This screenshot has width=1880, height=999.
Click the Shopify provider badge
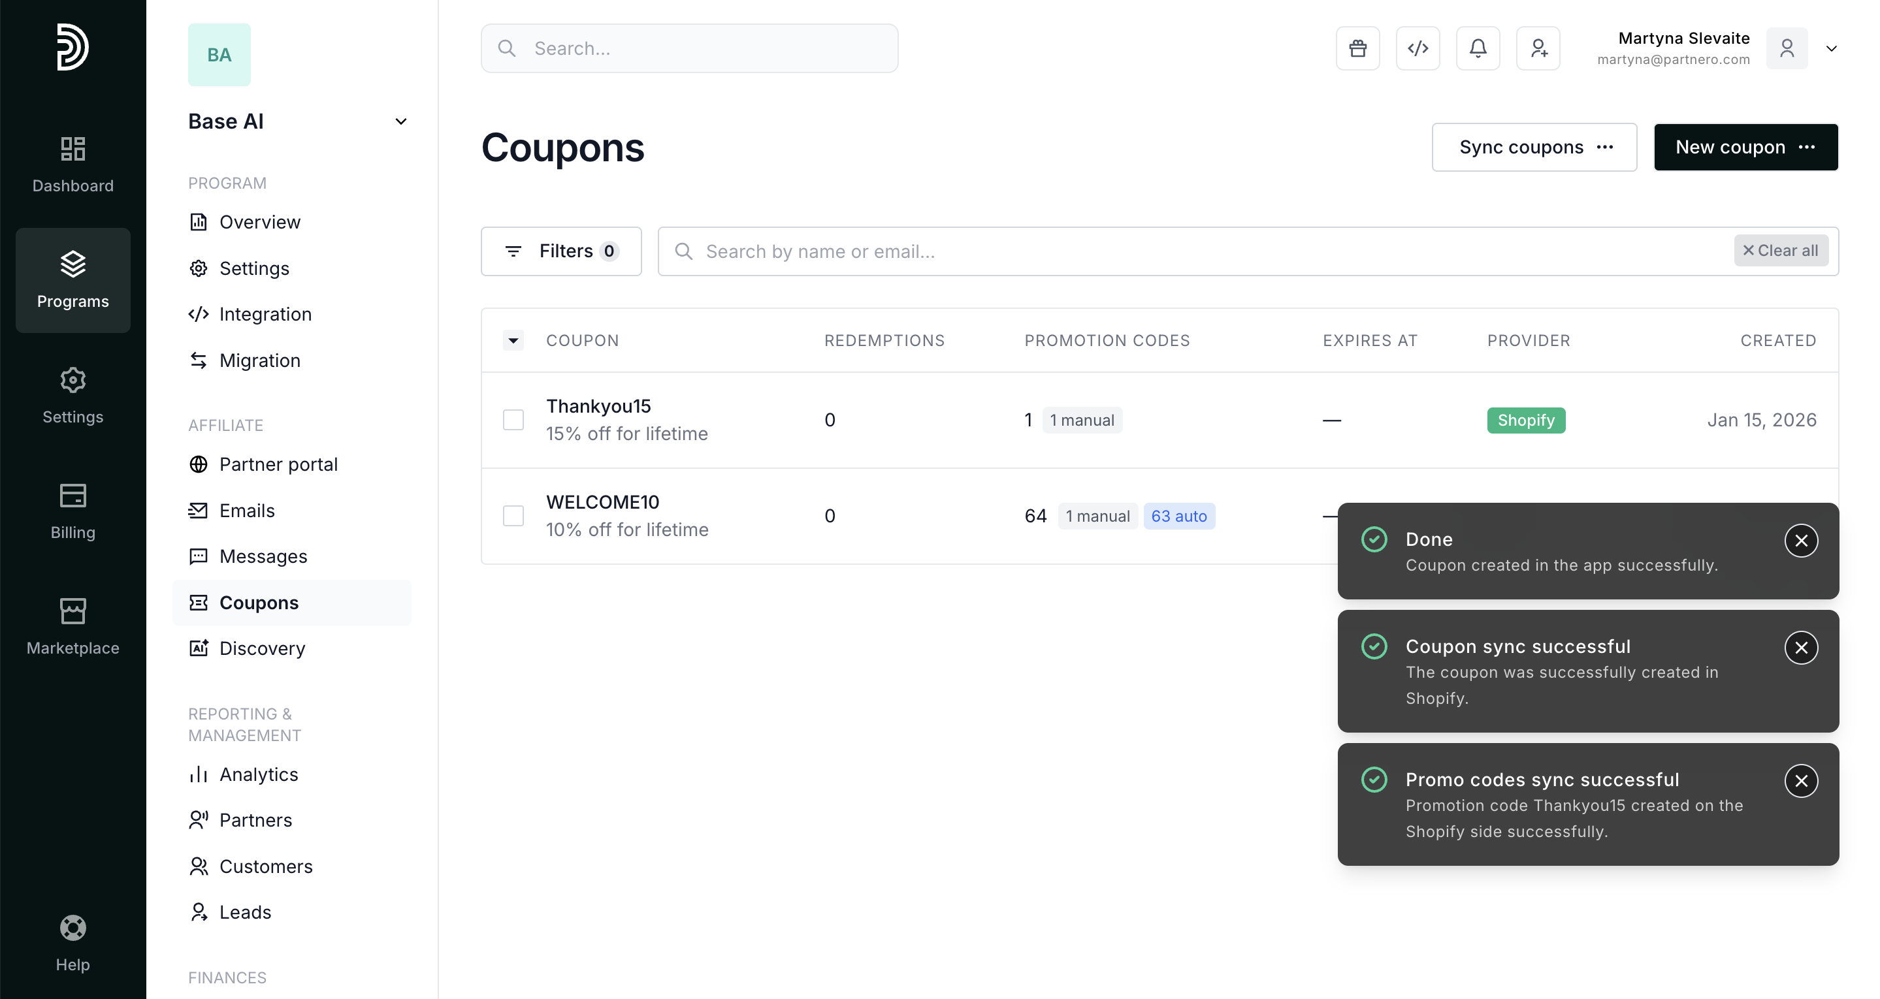point(1525,420)
